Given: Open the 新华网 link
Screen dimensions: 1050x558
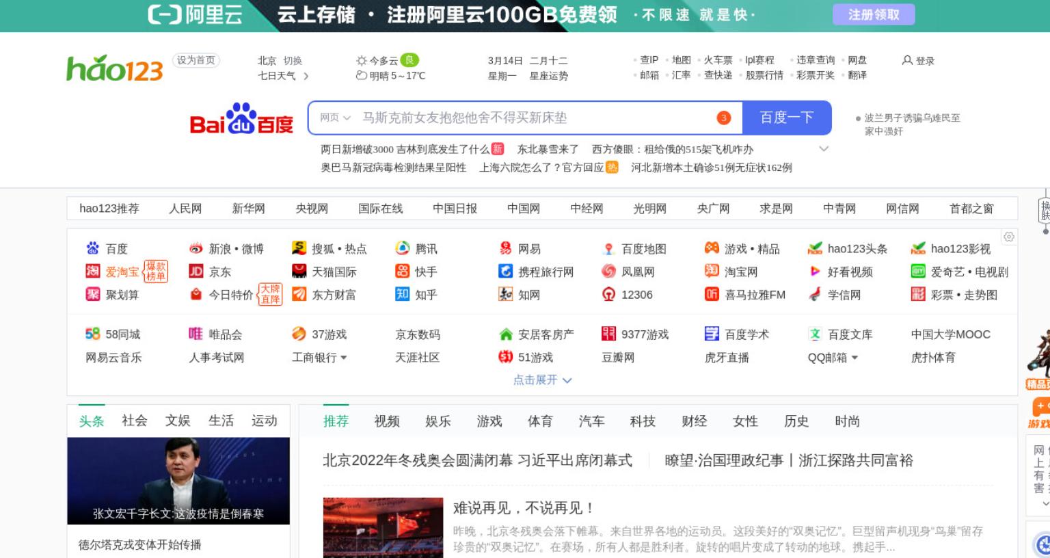Looking at the screenshot, I should tap(248, 209).
